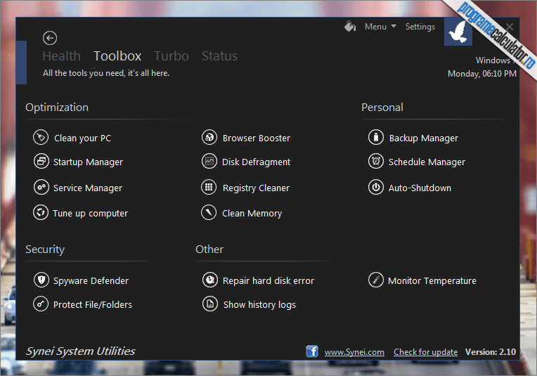Click the paint bucket theme icon
The width and height of the screenshot is (537, 376).
(x=350, y=27)
